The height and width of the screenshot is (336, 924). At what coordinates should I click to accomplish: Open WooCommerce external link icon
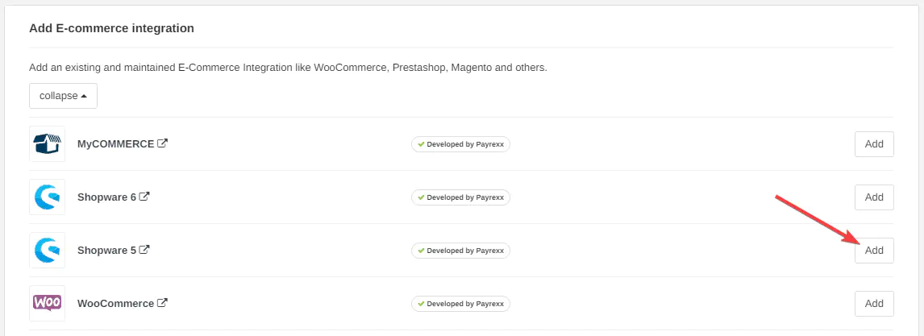click(162, 303)
